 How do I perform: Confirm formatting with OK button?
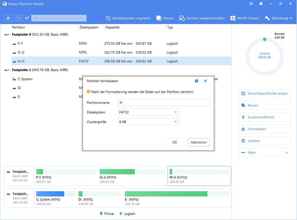coord(175,142)
